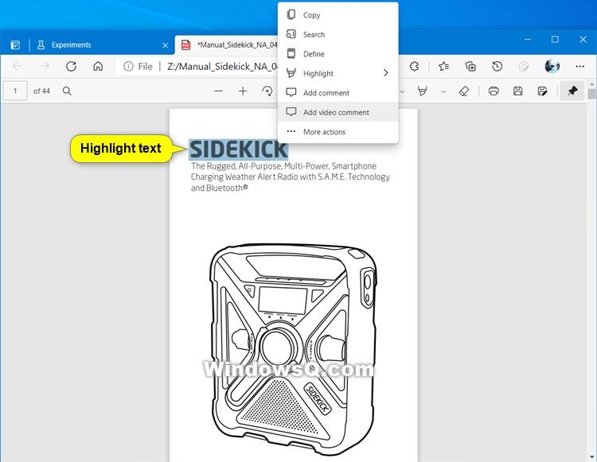Go back to previous page
The height and width of the screenshot is (462, 597).
(18, 67)
